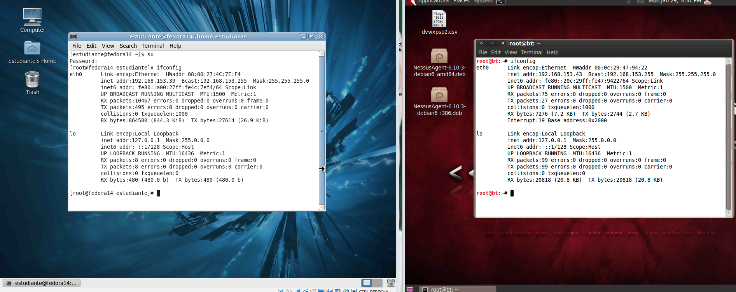Click the trash applet in Fedora panel
The height and width of the screenshot is (292, 736).
(x=391, y=283)
